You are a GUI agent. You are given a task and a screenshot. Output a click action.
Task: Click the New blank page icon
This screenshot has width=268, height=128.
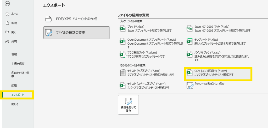tap(7, 23)
